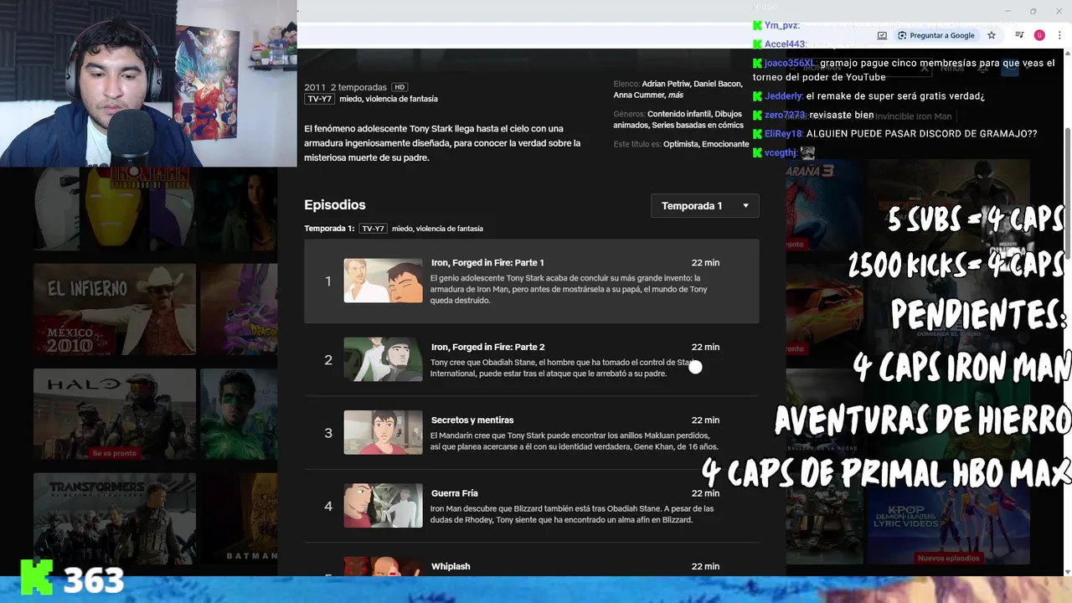Open Chrome media controls icon
The height and width of the screenshot is (603, 1072).
[x=1019, y=35]
